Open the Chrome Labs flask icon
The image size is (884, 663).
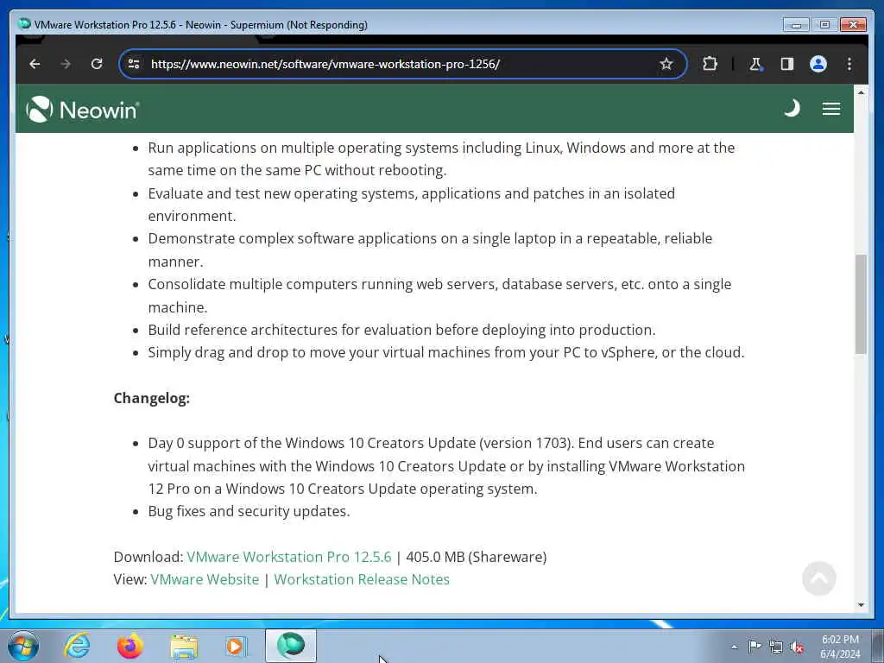point(755,64)
